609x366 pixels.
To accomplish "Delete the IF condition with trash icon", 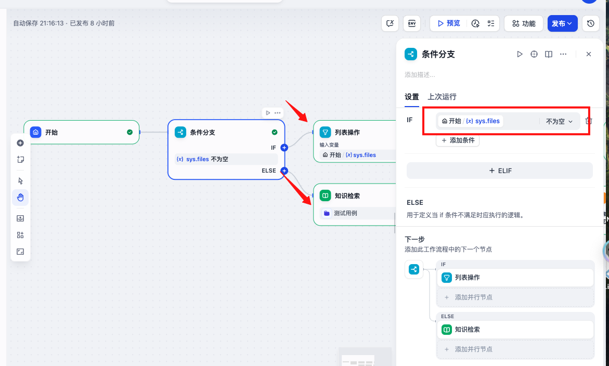I will tap(589, 121).
